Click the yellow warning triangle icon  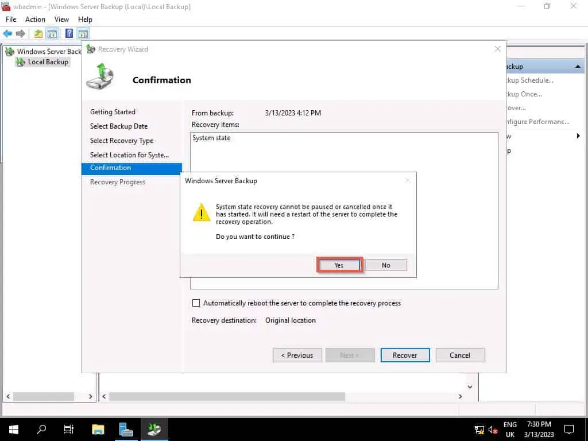pyautogui.click(x=202, y=212)
